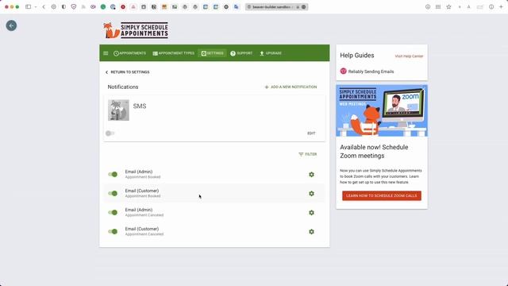Expand the sidebar dropdown arrow in browser toolbar

[x=36, y=7]
